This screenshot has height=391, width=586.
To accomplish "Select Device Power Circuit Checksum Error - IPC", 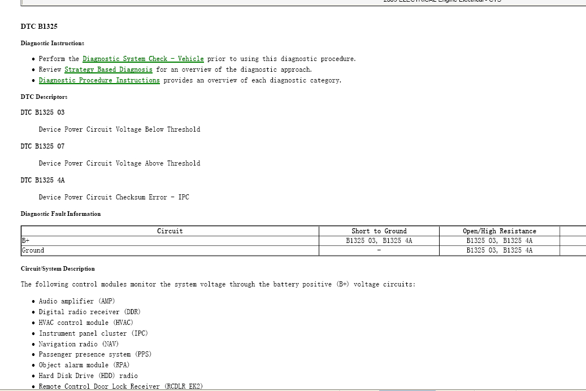I will click(114, 197).
